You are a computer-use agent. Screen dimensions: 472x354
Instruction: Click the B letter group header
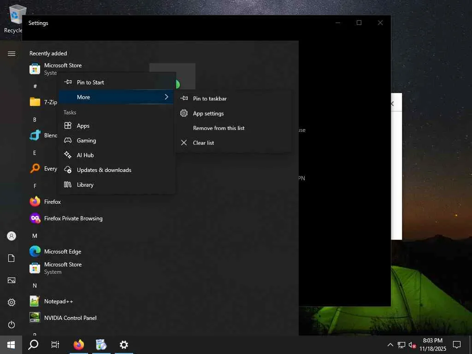pyautogui.click(x=35, y=119)
